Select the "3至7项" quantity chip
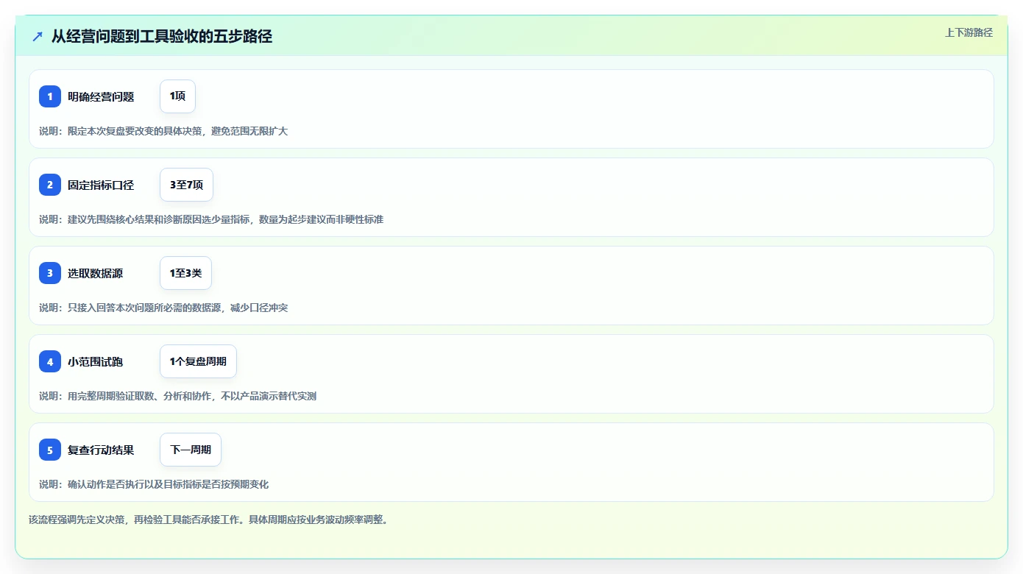 pos(186,185)
